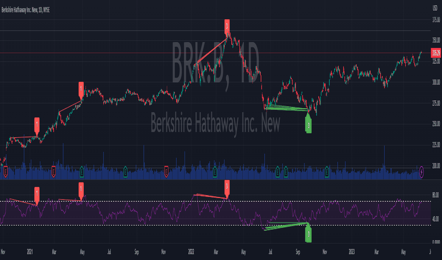Open the USD currency label
442x260 pixels.
435,9
